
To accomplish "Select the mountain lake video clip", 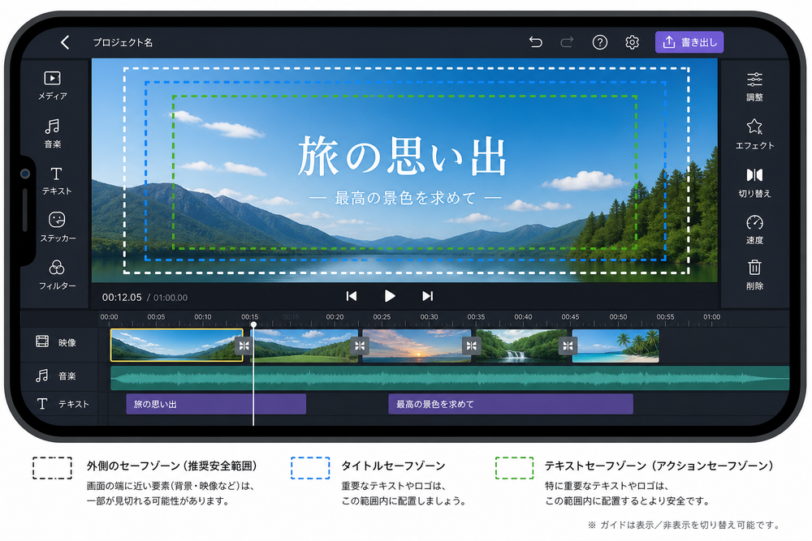I will pyautogui.click(x=176, y=345).
